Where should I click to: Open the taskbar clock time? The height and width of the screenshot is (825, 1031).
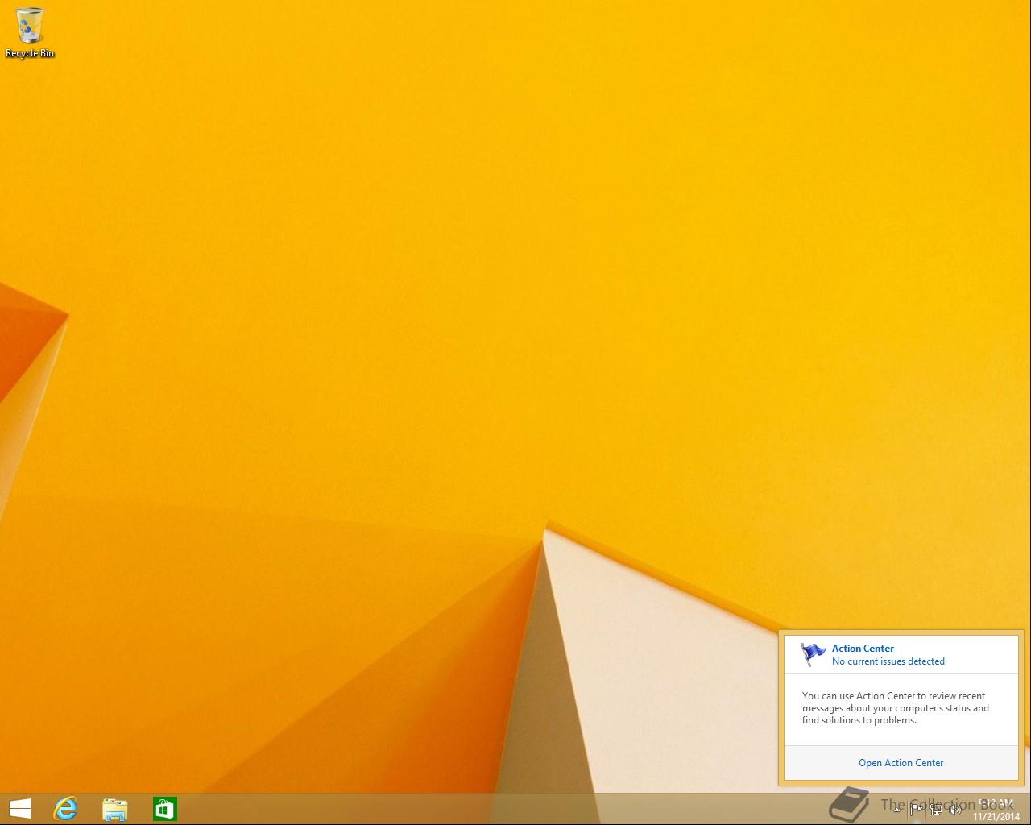coord(996,803)
